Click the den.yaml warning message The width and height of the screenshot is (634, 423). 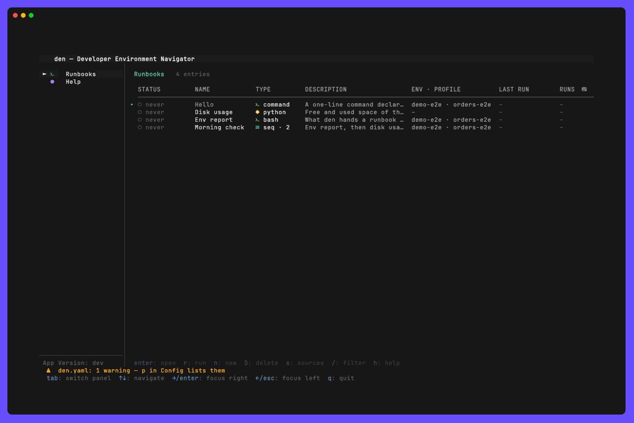click(x=142, y=371)
